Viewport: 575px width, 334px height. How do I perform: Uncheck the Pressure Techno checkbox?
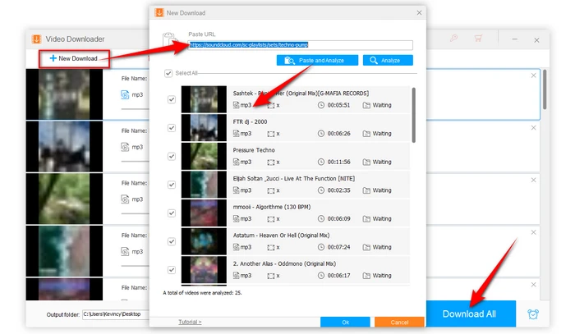coord(171,157)
